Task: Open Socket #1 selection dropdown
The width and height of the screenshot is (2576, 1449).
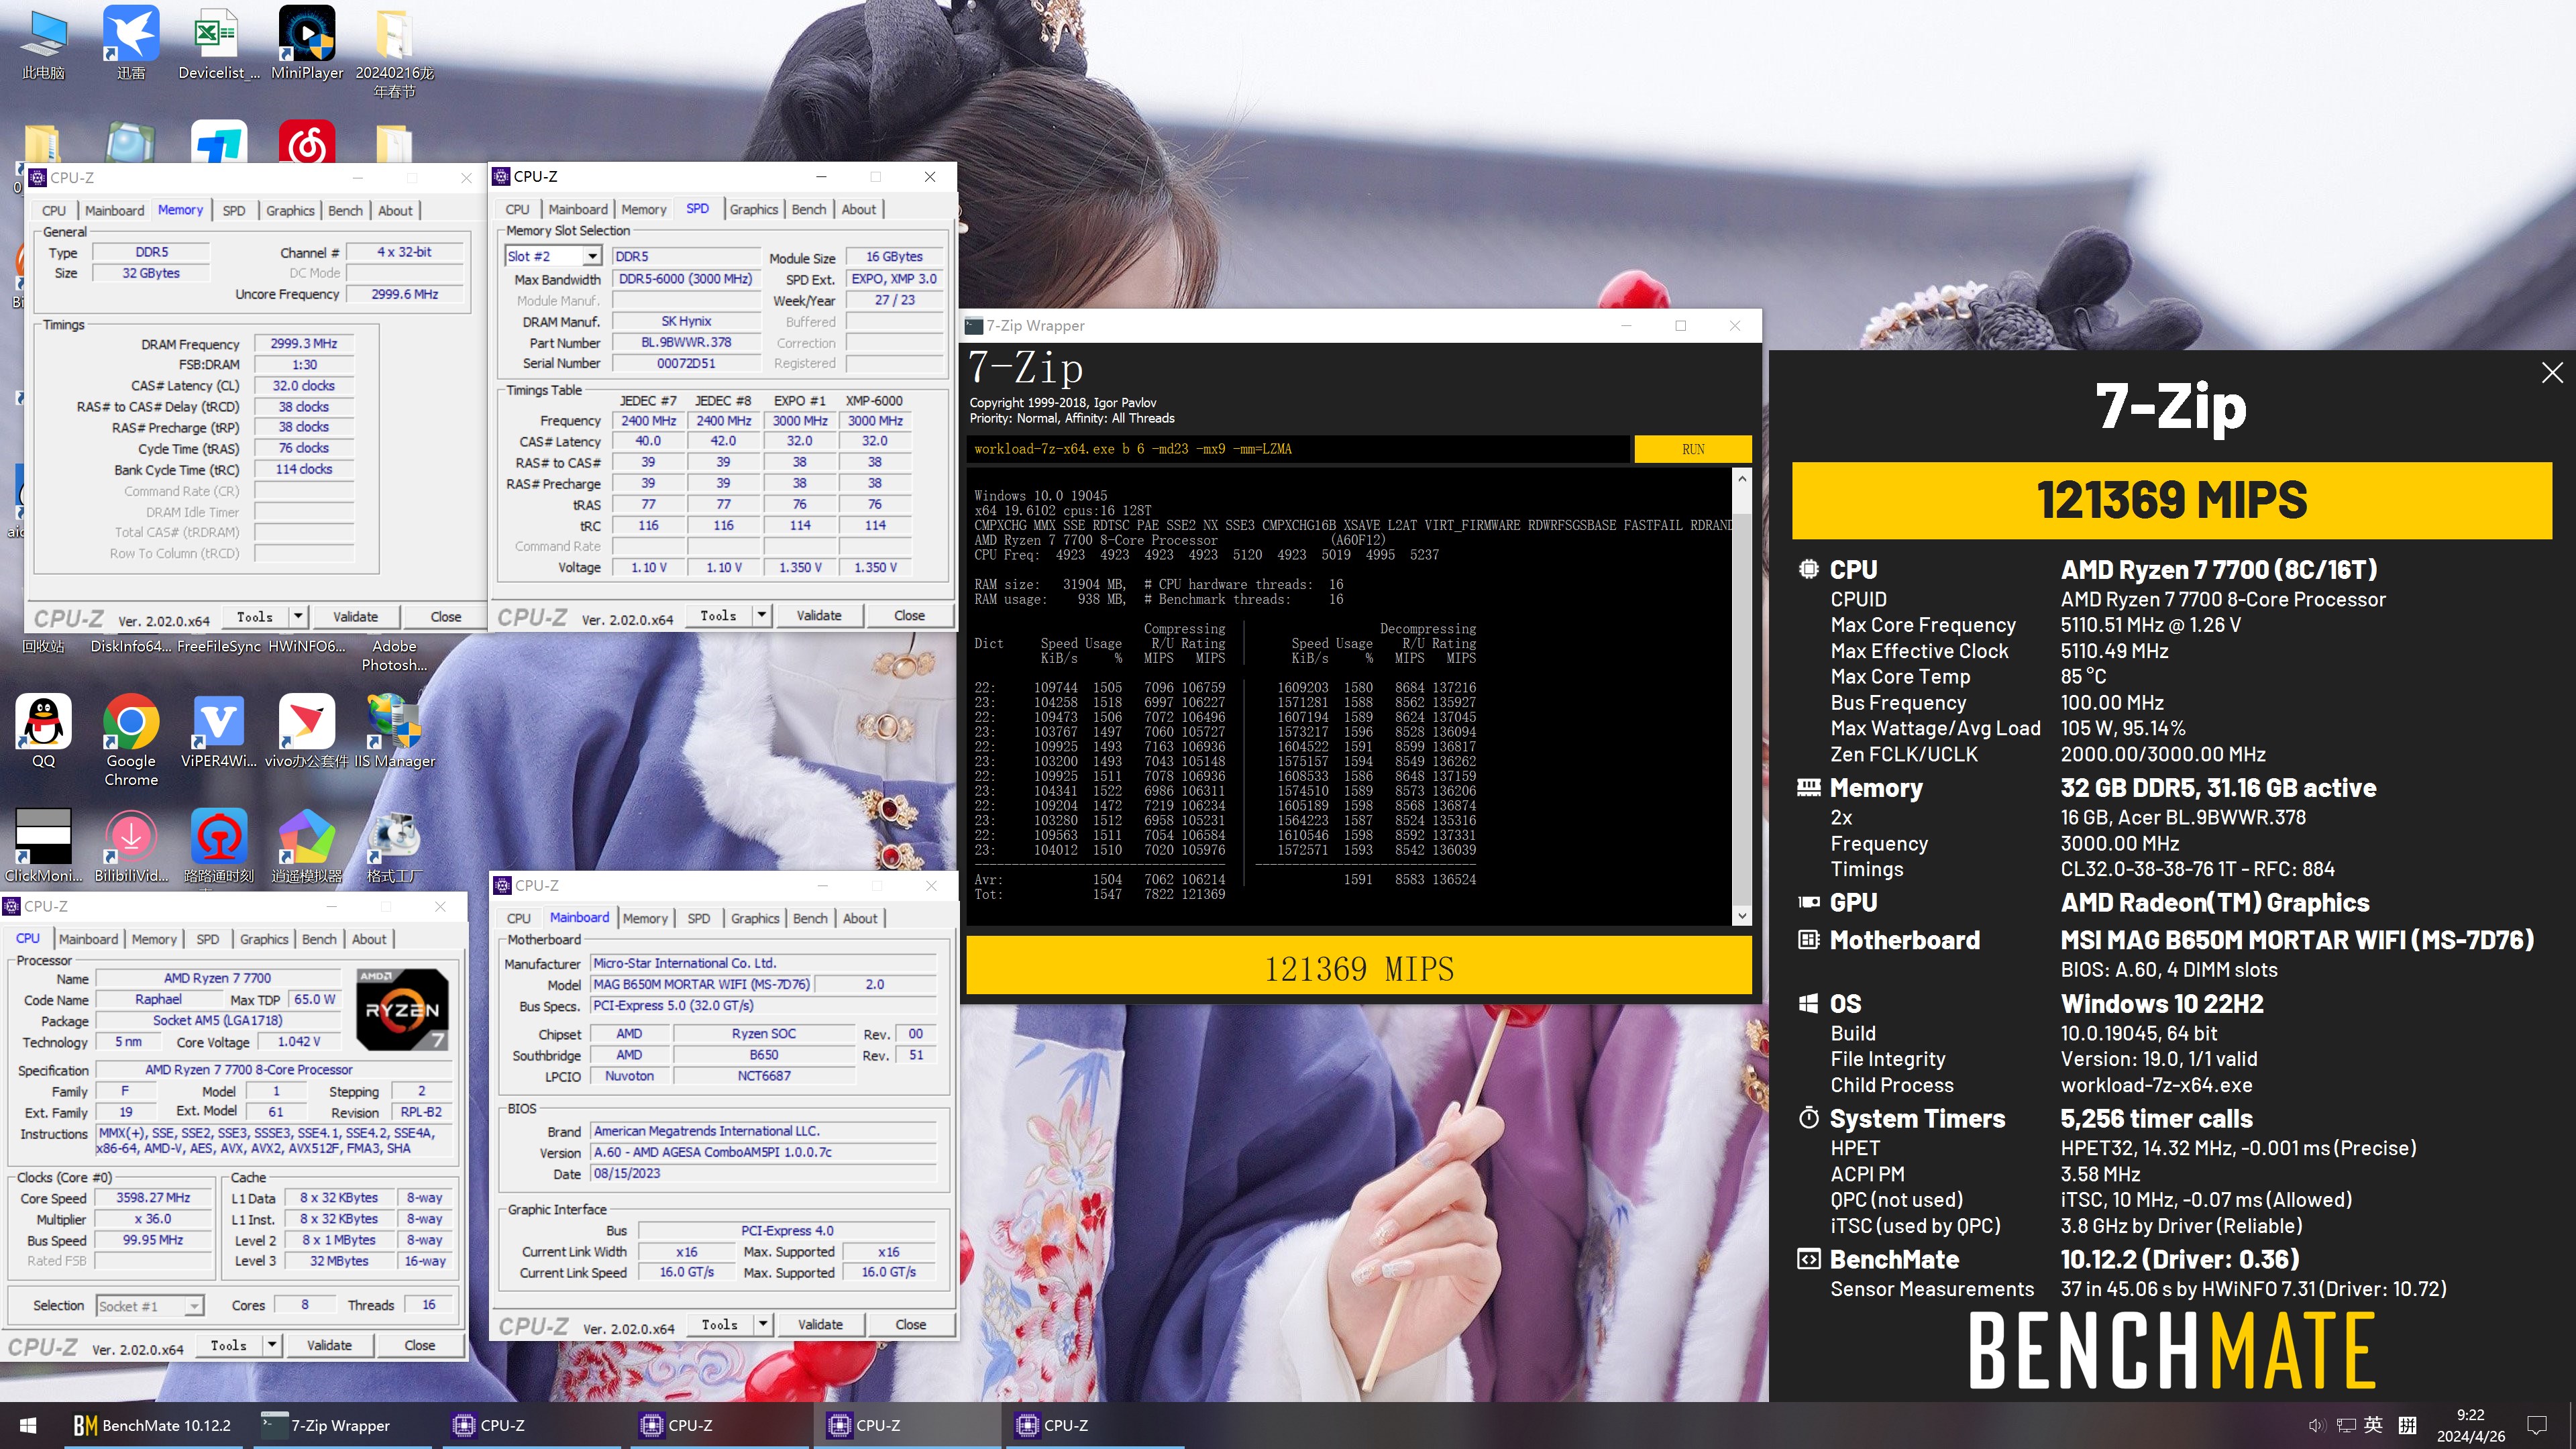Action: (x=150, y=1306)
